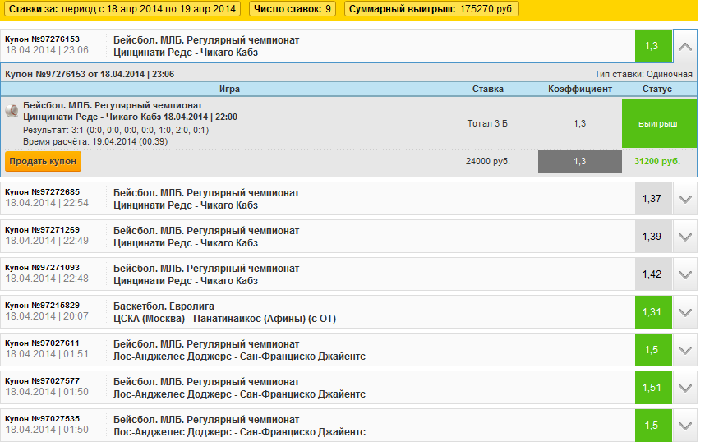Click the 18.04.2014 | 01:51 timestamp

pos(47,354)
